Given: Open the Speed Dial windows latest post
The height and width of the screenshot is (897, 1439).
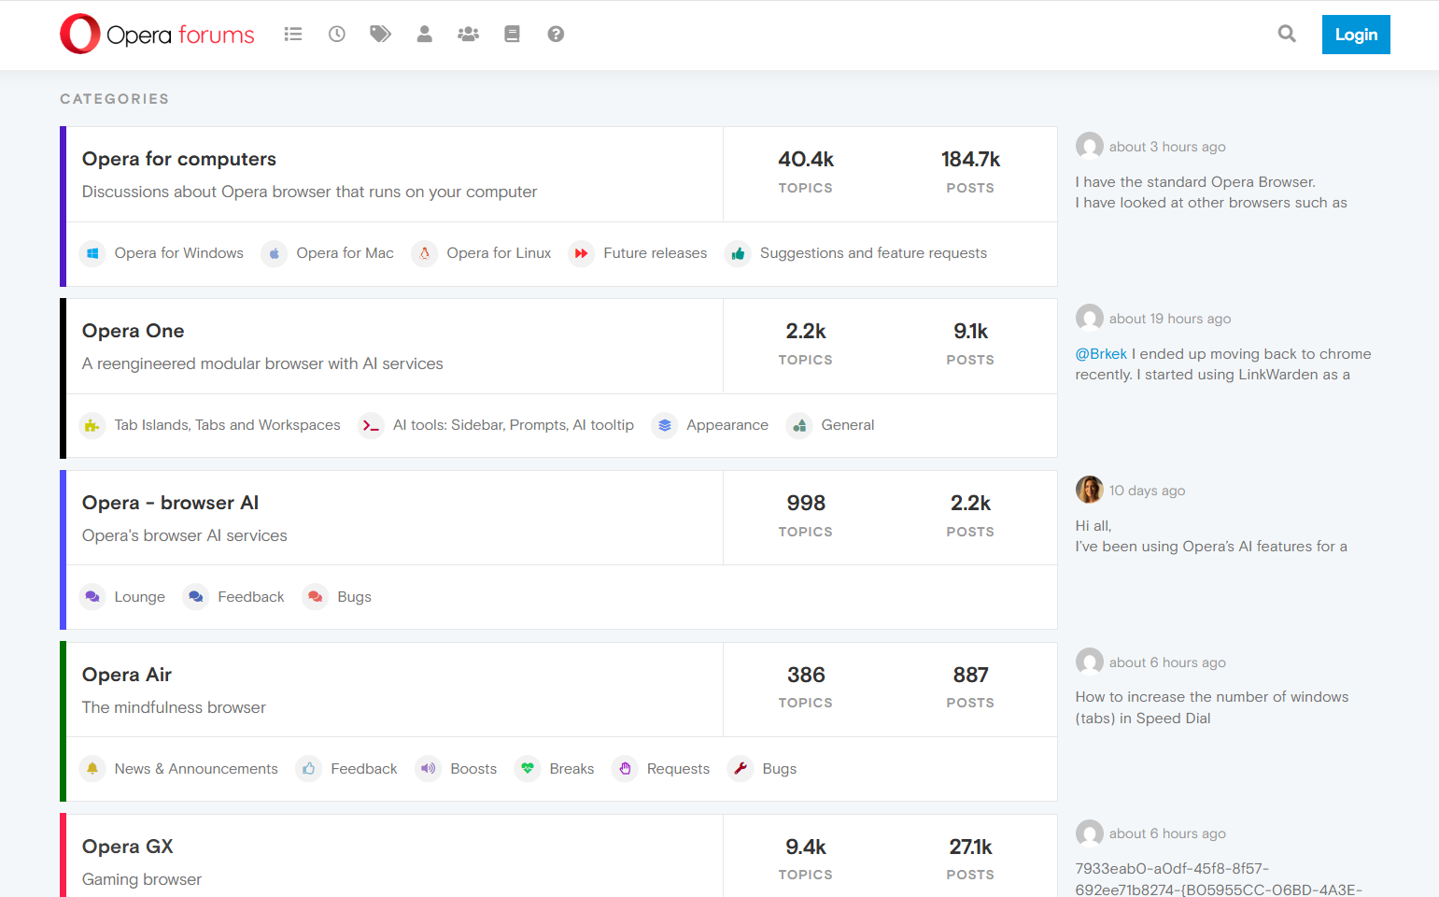Looking at the screenshot, I should 1211,707.
